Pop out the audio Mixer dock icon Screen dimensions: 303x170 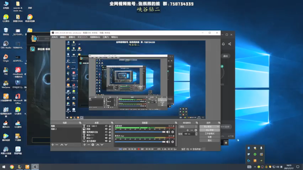pos(176,123)
